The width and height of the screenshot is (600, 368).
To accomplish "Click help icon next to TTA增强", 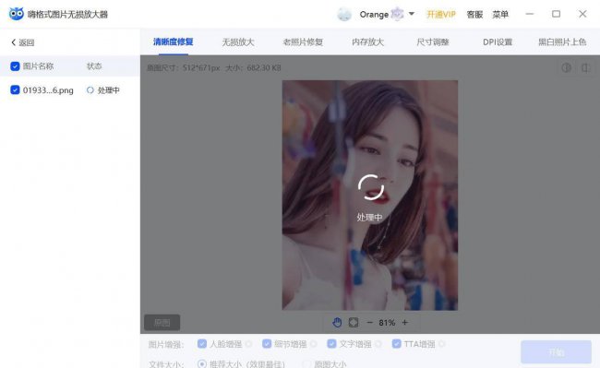I will [441, 344].
